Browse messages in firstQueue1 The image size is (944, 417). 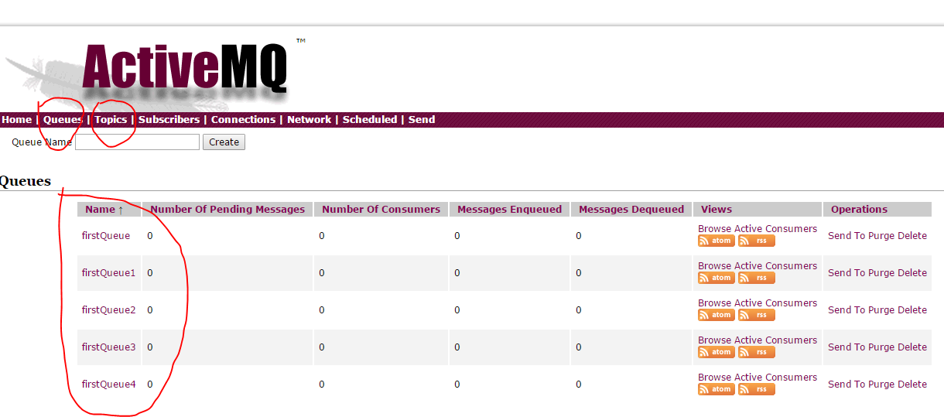pos(714,266)
